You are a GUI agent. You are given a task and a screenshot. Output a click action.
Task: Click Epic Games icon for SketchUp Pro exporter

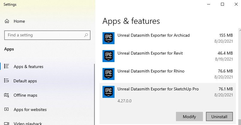pyautogui.click(x=108, y=92)
